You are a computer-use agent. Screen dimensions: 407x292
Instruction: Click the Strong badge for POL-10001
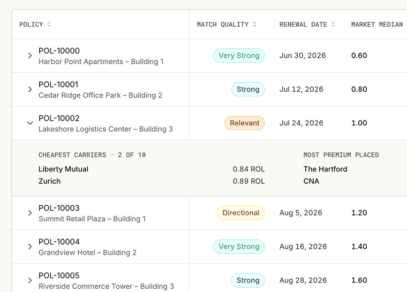click(248, 89)
